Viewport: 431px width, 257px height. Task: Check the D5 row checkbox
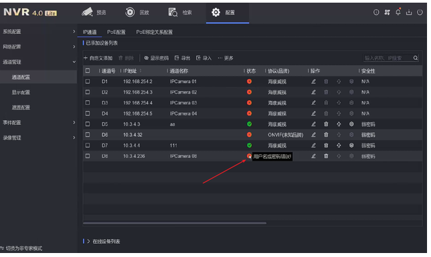[88, 124]
